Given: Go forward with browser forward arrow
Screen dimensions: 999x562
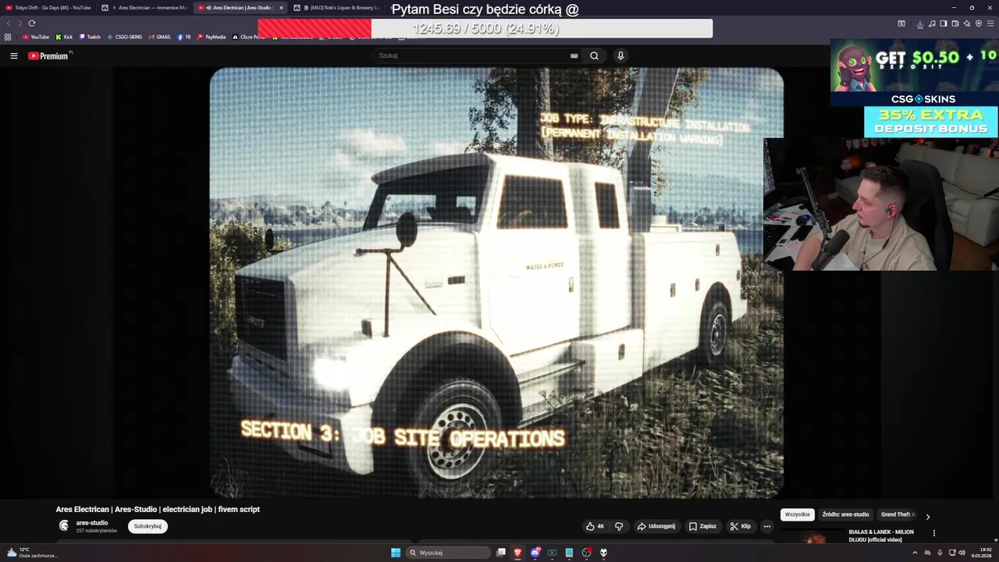Looking at the screenshot, I should pyautogui.click(x=20, y=23).
